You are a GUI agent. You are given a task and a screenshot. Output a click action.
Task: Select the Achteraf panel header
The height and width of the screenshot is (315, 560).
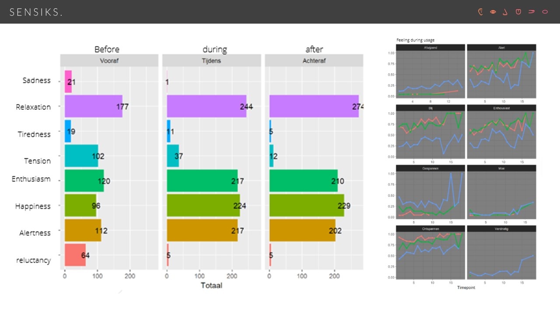(314, 61)
